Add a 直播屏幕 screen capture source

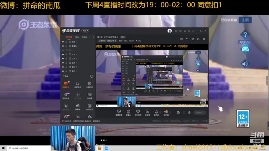click(x=119, y=113)
